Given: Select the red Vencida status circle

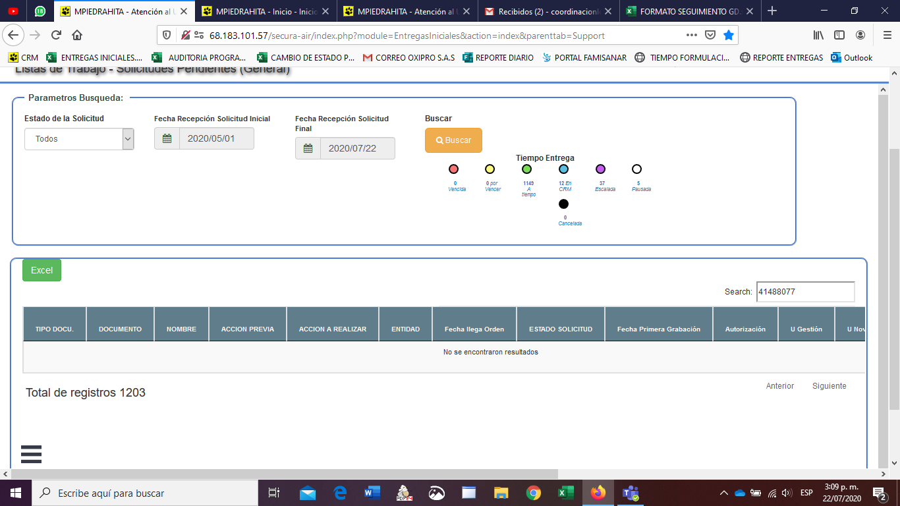Looking at the screenshot, I should 453,169.
